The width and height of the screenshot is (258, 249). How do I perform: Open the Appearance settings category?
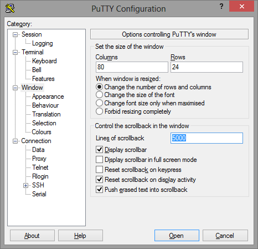coord(48,96)
